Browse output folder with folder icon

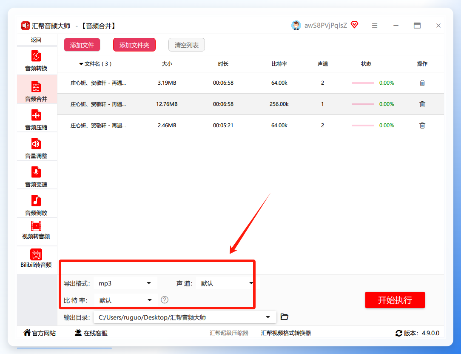click(x=285, y=317)
